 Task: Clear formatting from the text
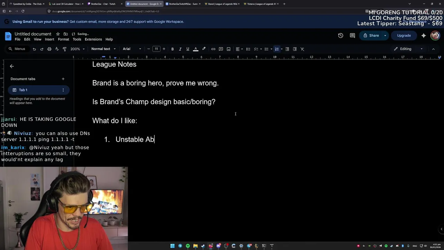[302, 49]
